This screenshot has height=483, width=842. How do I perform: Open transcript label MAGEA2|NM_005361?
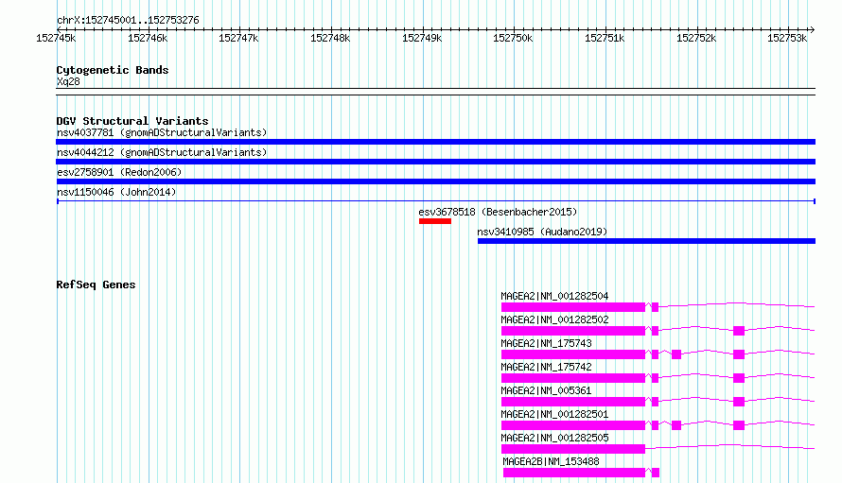tap(546, 390)
